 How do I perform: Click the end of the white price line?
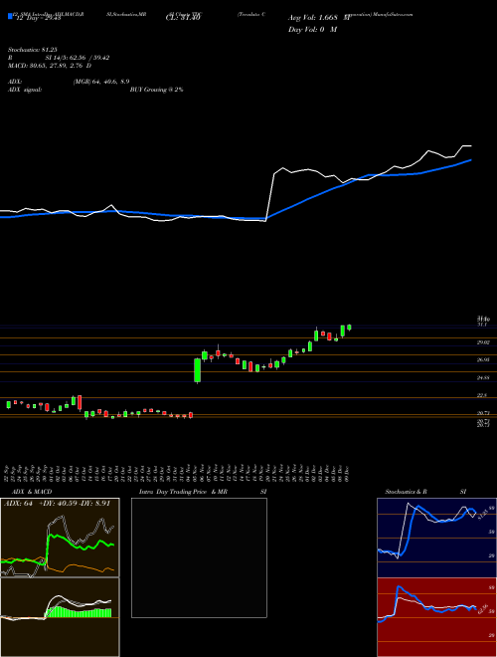pos(470,145)
